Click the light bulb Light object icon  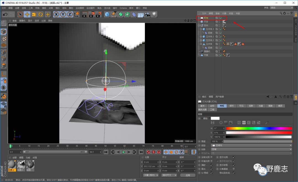[154, 14]
